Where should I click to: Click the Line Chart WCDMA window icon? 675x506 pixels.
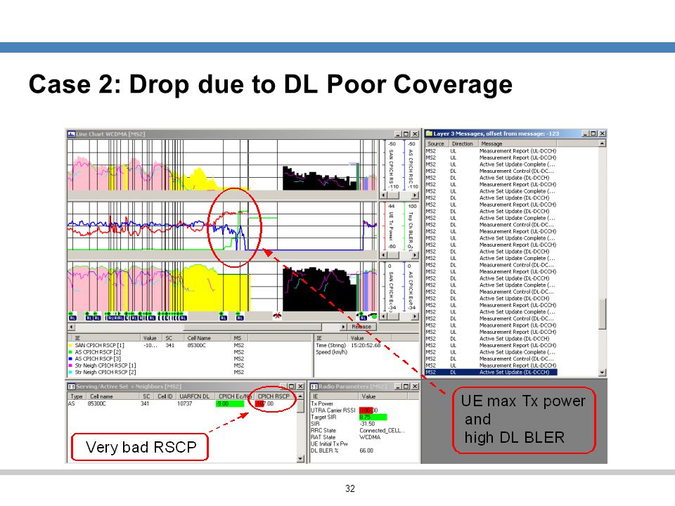coord(72,134)
